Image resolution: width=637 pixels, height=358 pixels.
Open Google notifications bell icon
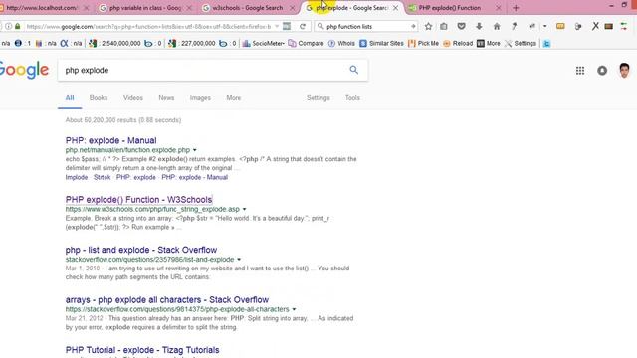(602, 71)
